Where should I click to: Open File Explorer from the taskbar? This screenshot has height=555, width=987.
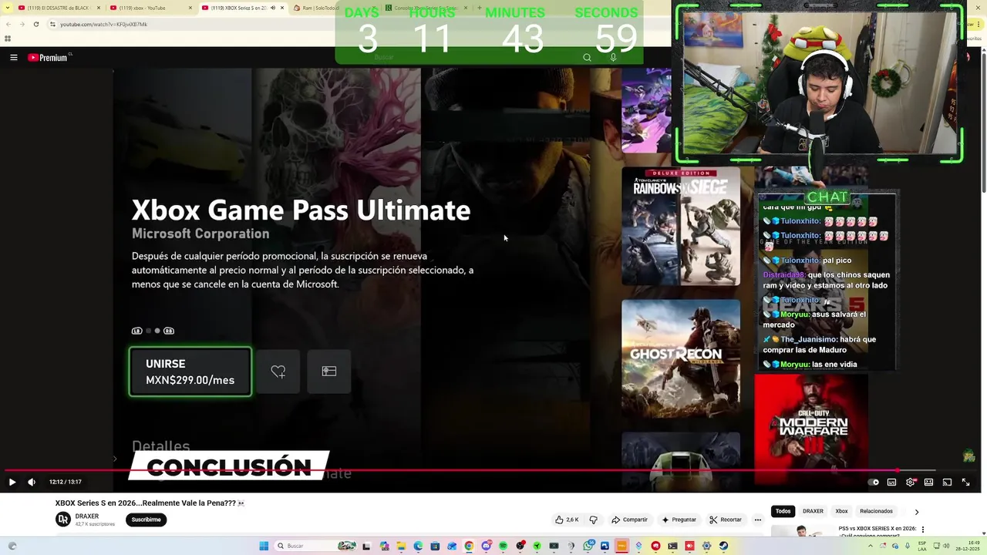(401, 546)
